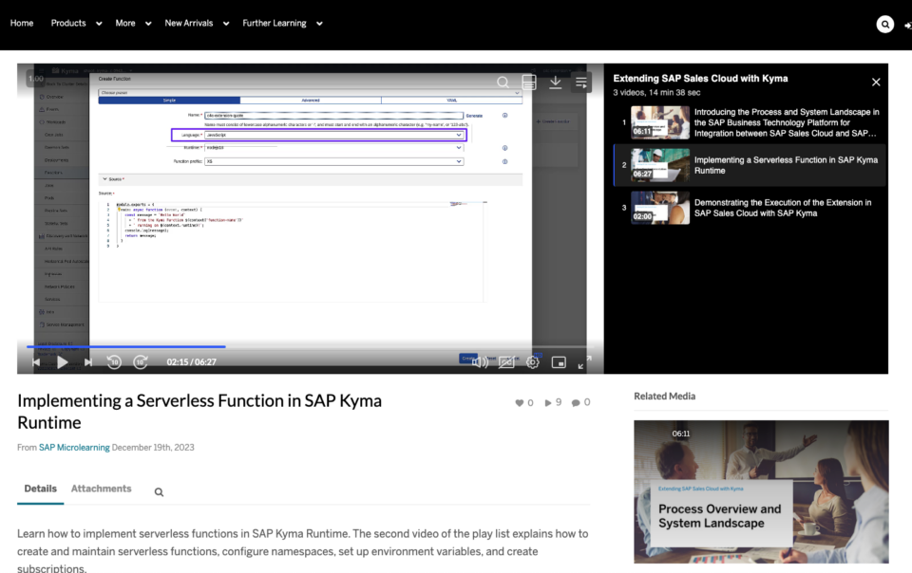Viewport: 912px width, 573px height.
Task: Click the '3 videos, 14 min 38 sec' text
Action: coord(656,93)
